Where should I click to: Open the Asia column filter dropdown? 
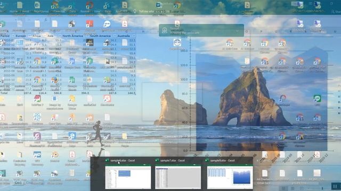point(60,36)
